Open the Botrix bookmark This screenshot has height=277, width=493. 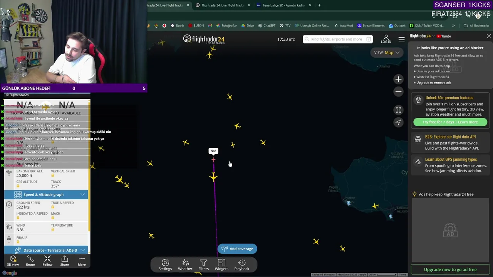pos(177,26)
